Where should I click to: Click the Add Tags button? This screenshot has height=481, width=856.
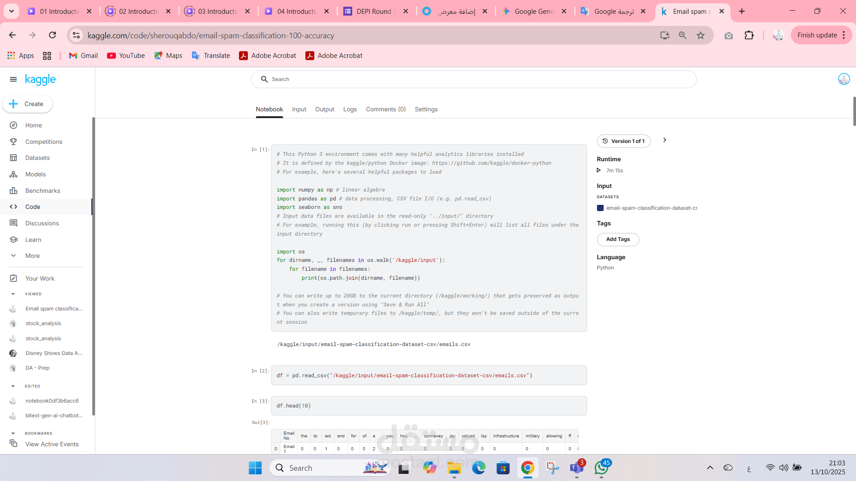(x=617, y=239)
